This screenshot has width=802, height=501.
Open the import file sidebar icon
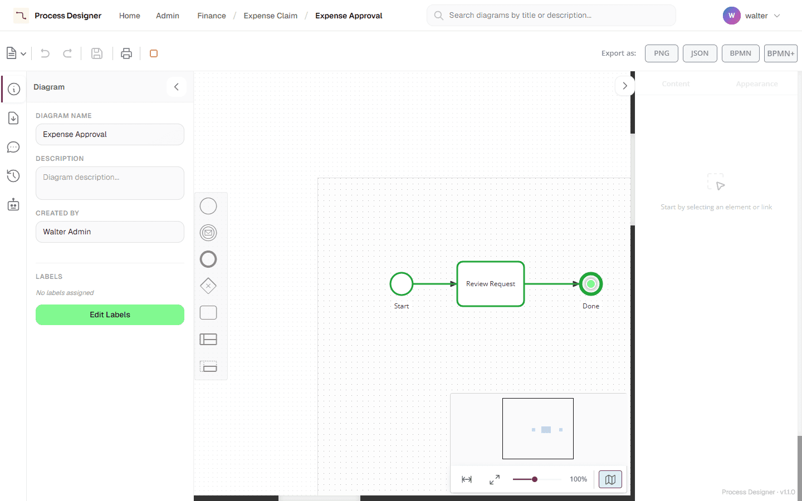click(x=14, y=118)
